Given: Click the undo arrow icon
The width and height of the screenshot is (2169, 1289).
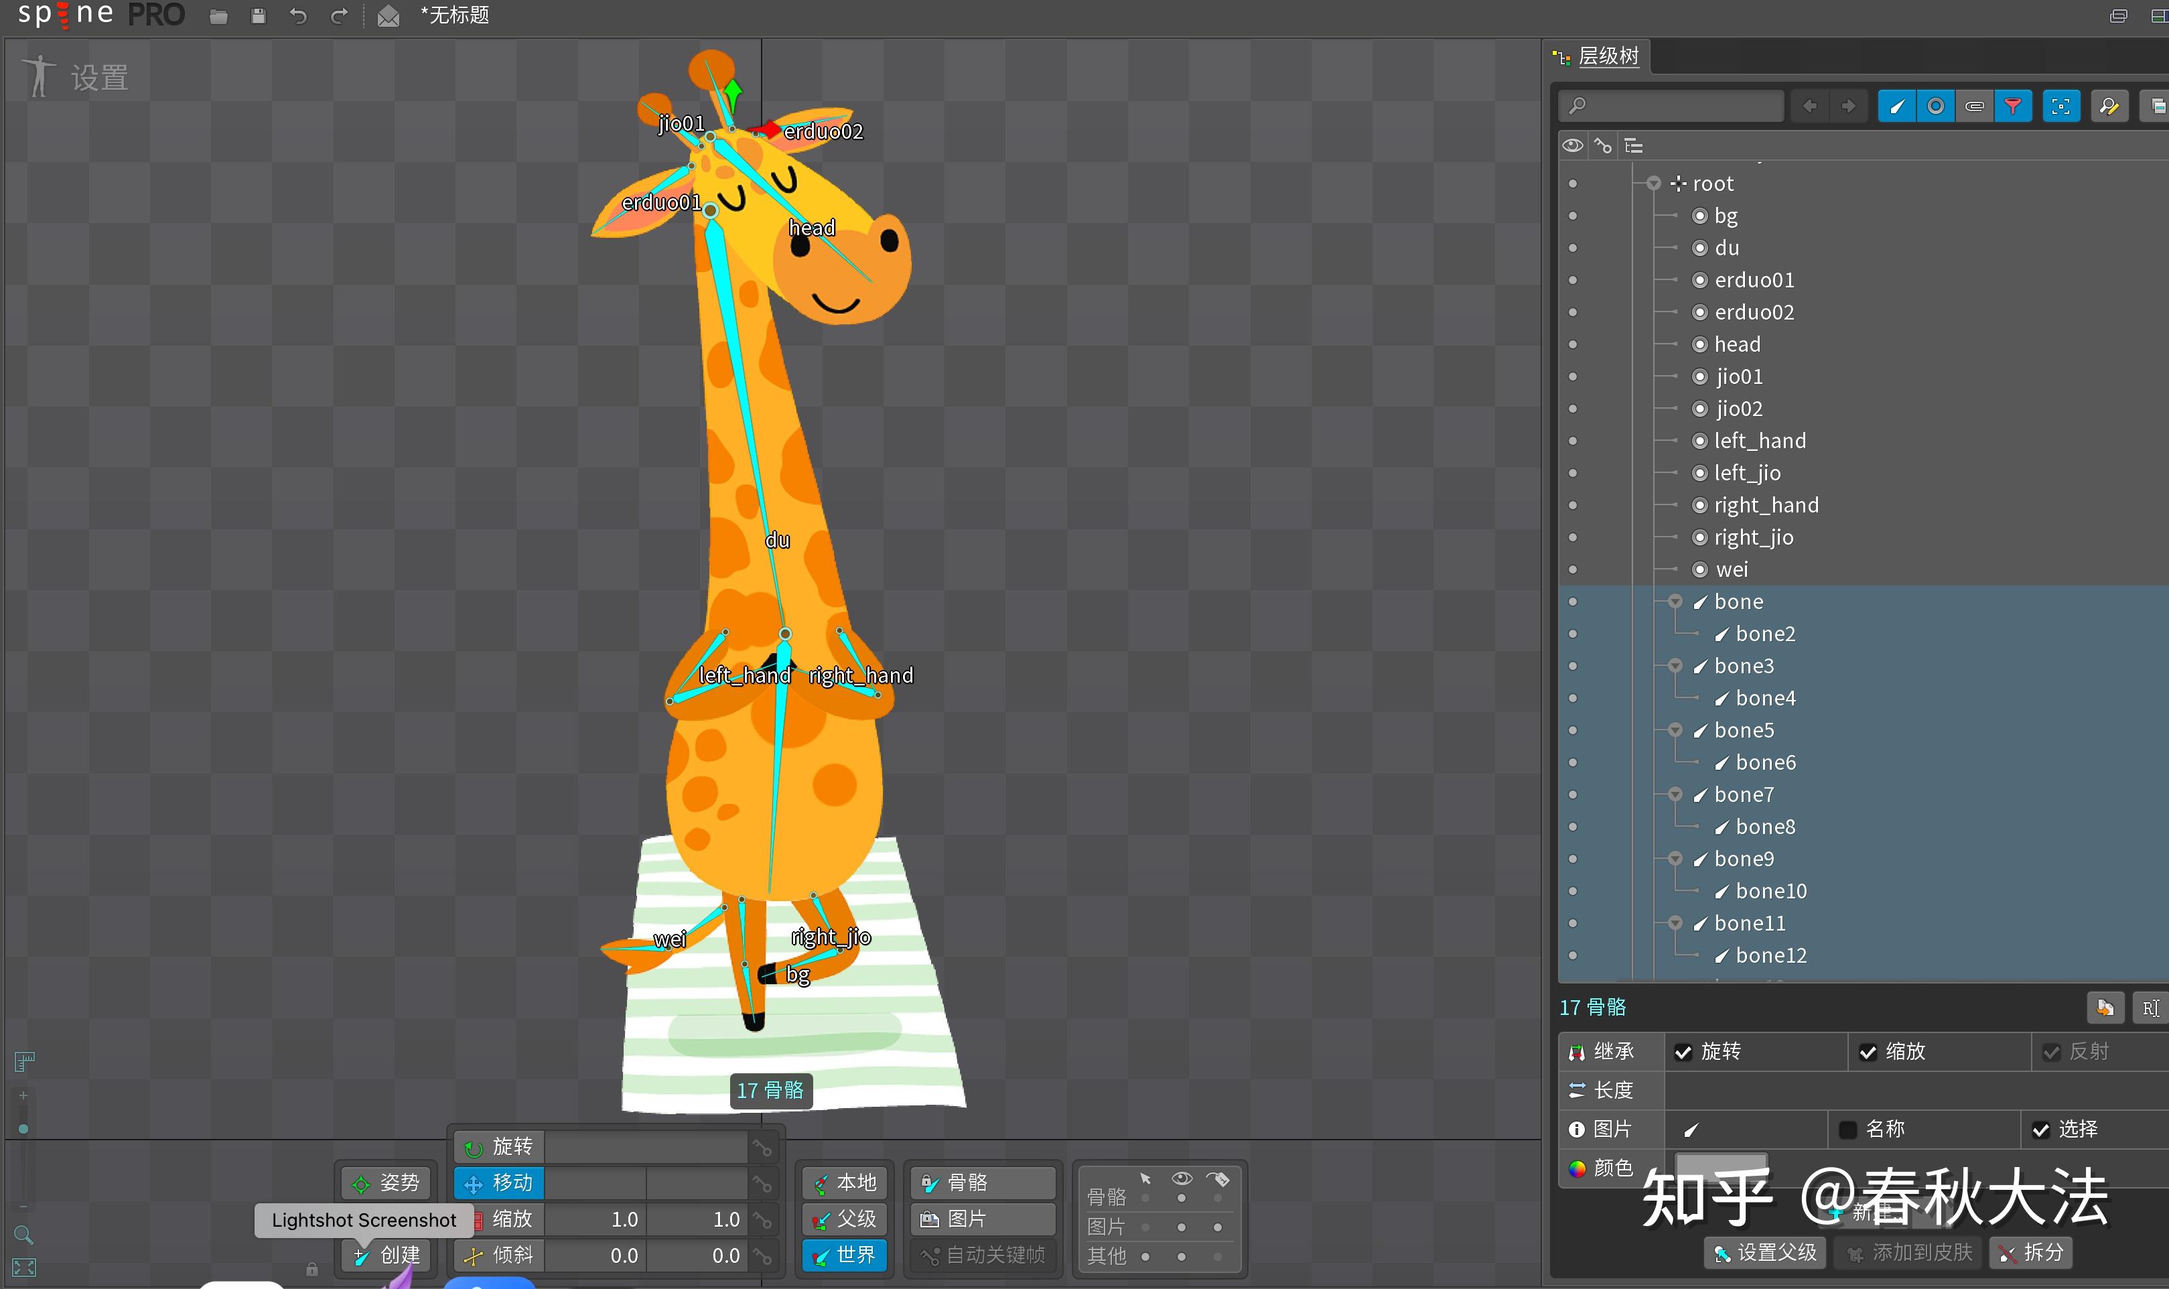Looking at the screenshot, I should point(298,15).
